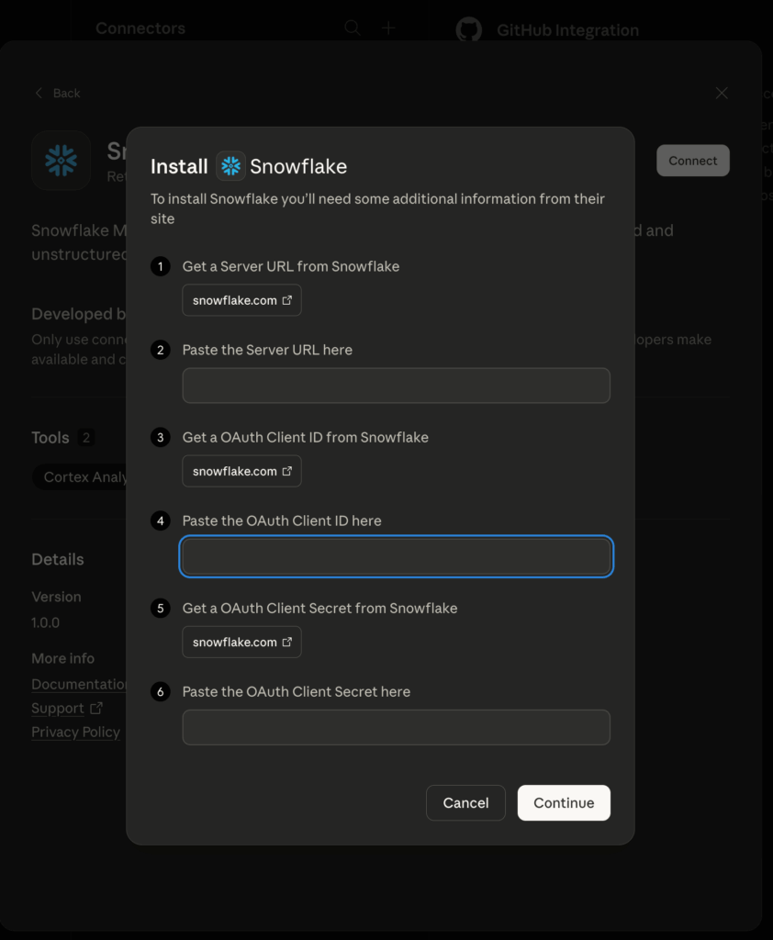
Task: Click the Snowflake logo in dialog title
Action: pyautogui.click(x=230, y=166)
